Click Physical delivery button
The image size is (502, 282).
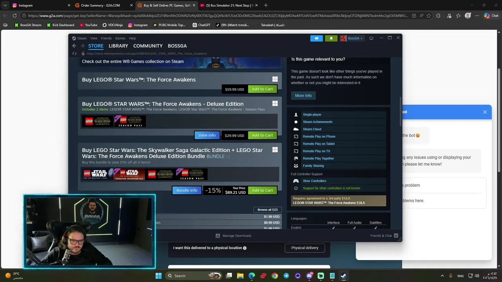pos(305,248)
